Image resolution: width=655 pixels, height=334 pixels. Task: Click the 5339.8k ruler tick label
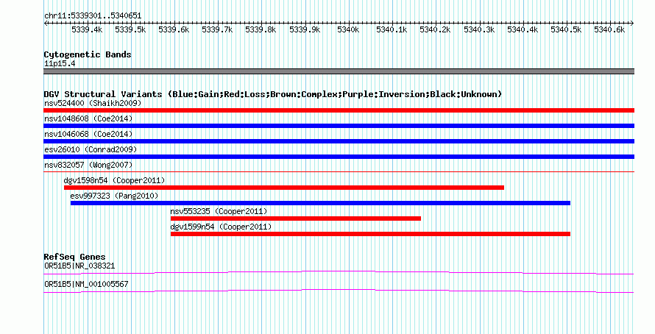[x=261, y=29]
